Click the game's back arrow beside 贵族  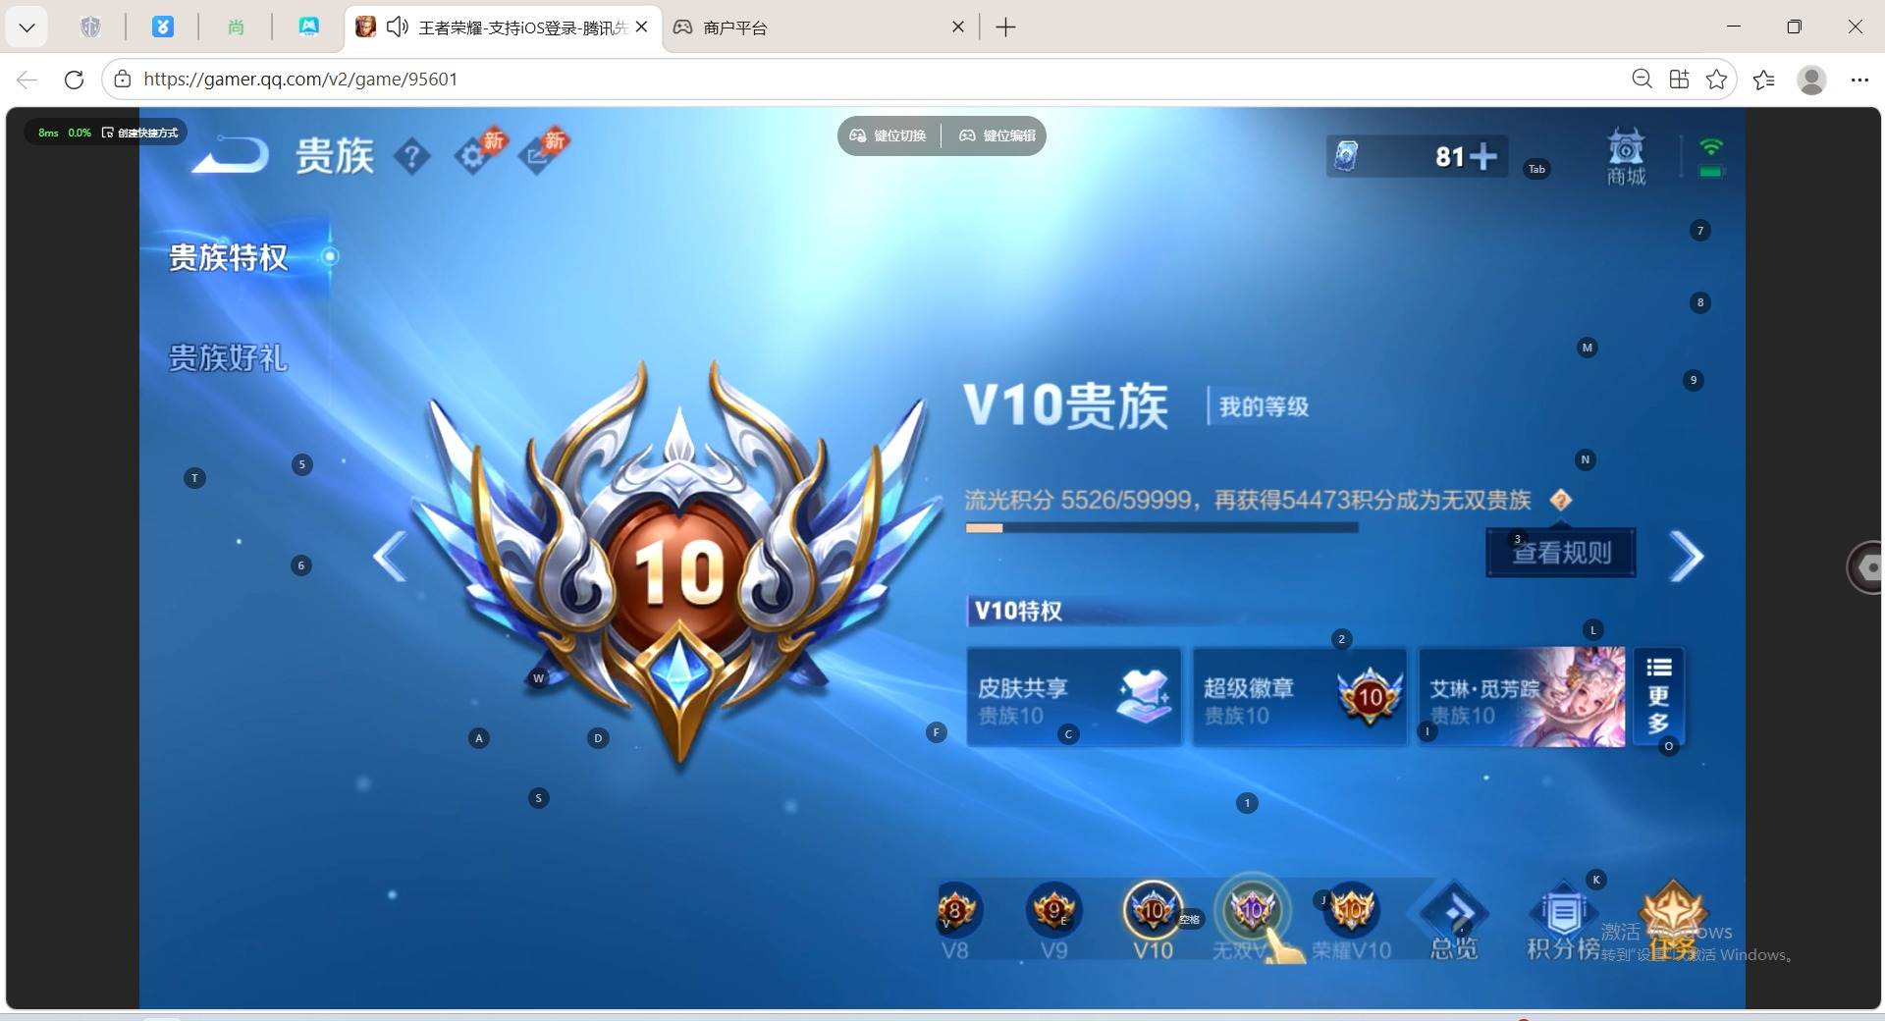pyautogui.click(x=230, y=155)
